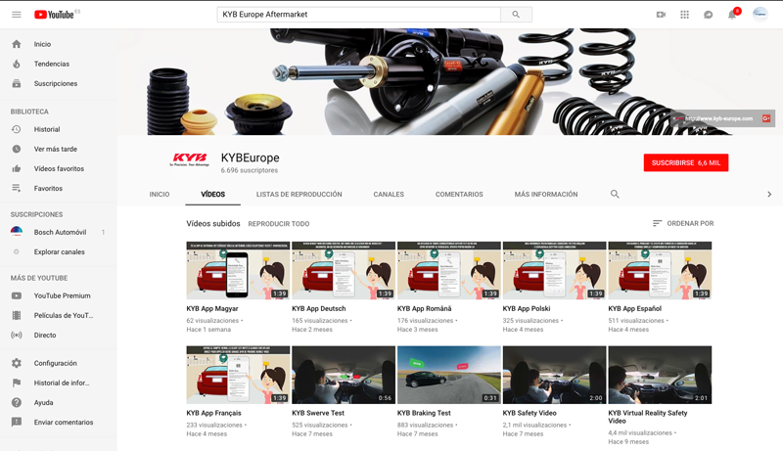Switch to LISTAS DE REPRODUCCIÓN tab
This screenshot has width=783, height=451.
pos(299,194)
